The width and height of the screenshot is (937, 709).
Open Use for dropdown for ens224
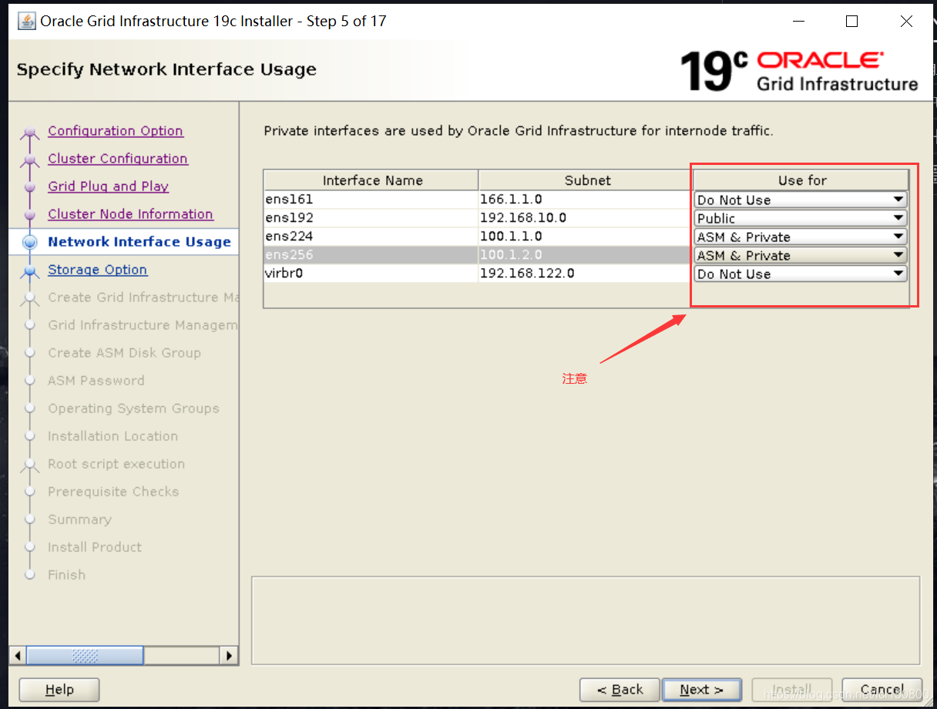pos(801,237)
